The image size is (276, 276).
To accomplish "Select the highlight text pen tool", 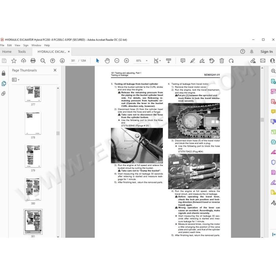I will coord(192,61).
